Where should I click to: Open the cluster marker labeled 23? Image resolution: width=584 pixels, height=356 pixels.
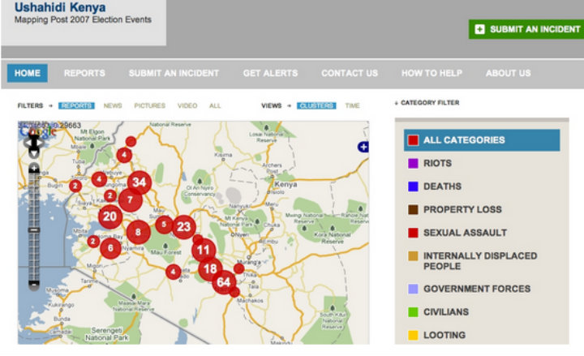coord(184,227)
